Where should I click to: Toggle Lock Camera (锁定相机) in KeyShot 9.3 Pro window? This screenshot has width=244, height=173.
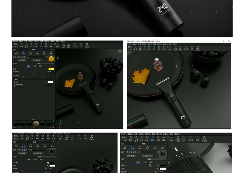coord(180,48)
